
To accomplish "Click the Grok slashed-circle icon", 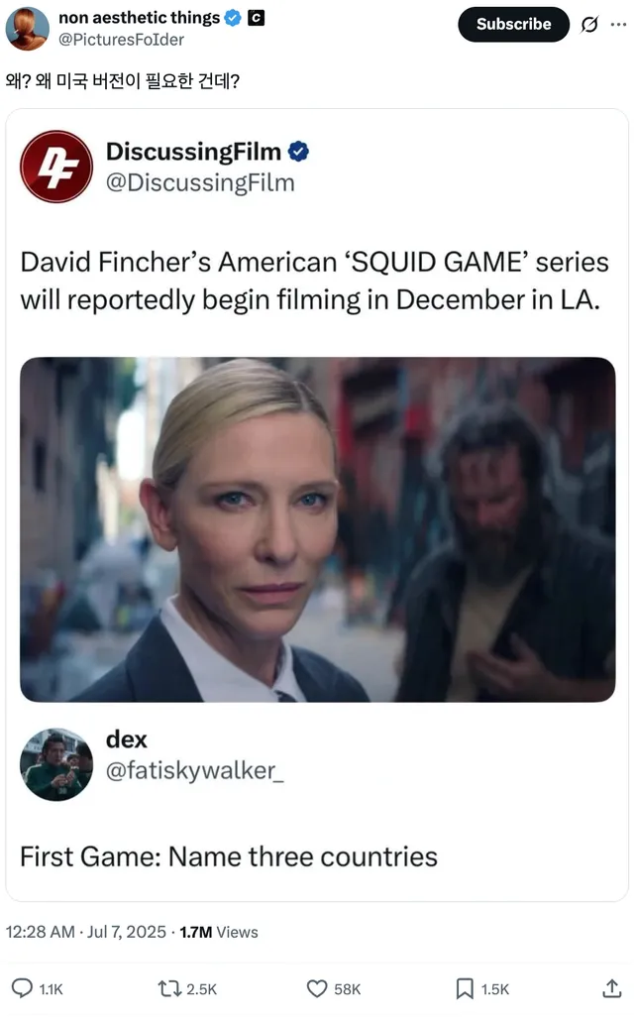I will tap(589, 24).
